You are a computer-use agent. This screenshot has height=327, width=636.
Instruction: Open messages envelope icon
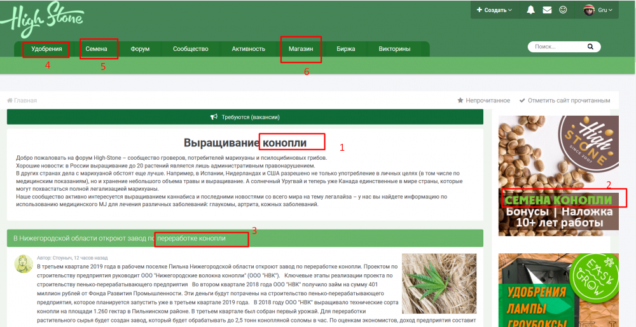click(x=547, y=10)
